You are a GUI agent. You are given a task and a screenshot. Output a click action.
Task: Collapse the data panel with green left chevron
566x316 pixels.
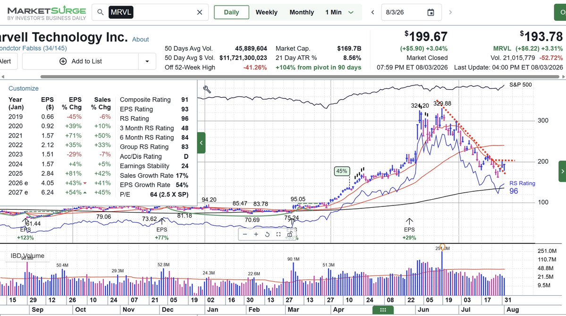201,143
